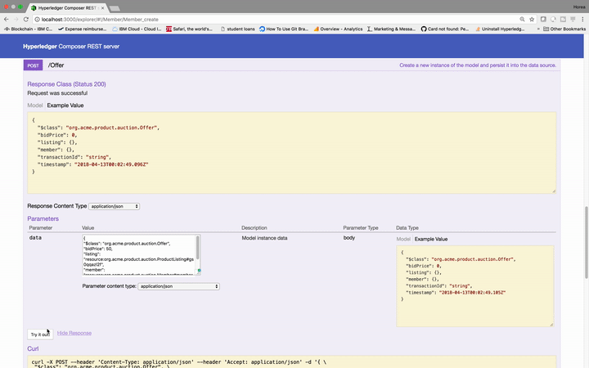Select Example Value tab under Data Type
The image size is (589, 368).
pyautogui.click(x=431, y=239)
